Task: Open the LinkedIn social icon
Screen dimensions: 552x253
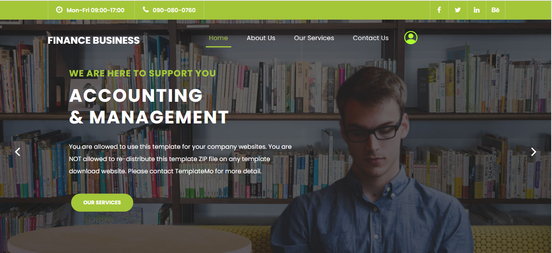Action: (476, 10)
